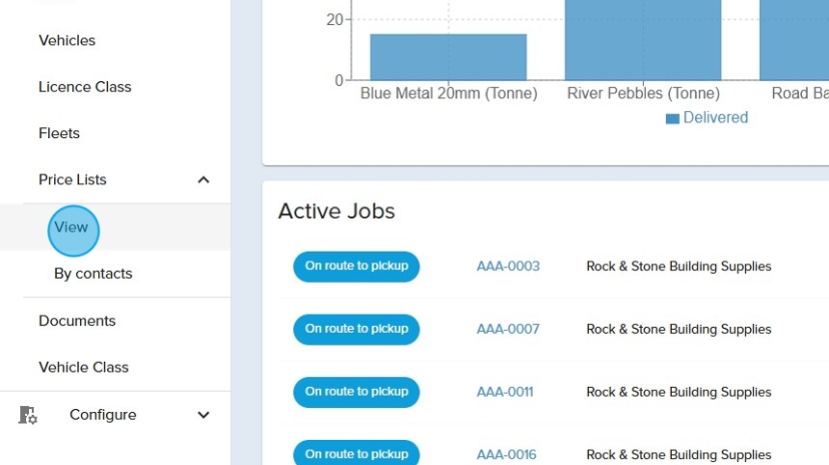Screen dimensions: 829x465
Task: Select Fleets from the sidebar
Action: pos(59,133)
